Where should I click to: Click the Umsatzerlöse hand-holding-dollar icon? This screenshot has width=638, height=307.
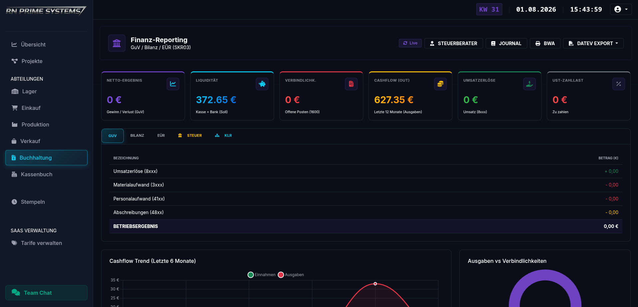530,84
